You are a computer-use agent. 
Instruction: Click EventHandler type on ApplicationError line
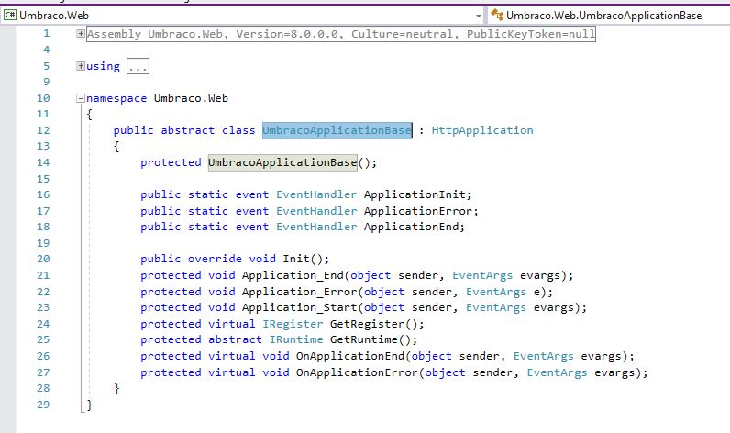[x=316, y=211]
